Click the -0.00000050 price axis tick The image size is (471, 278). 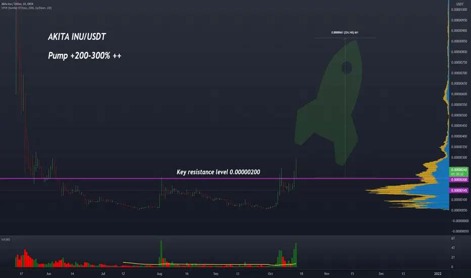(459, 231)
